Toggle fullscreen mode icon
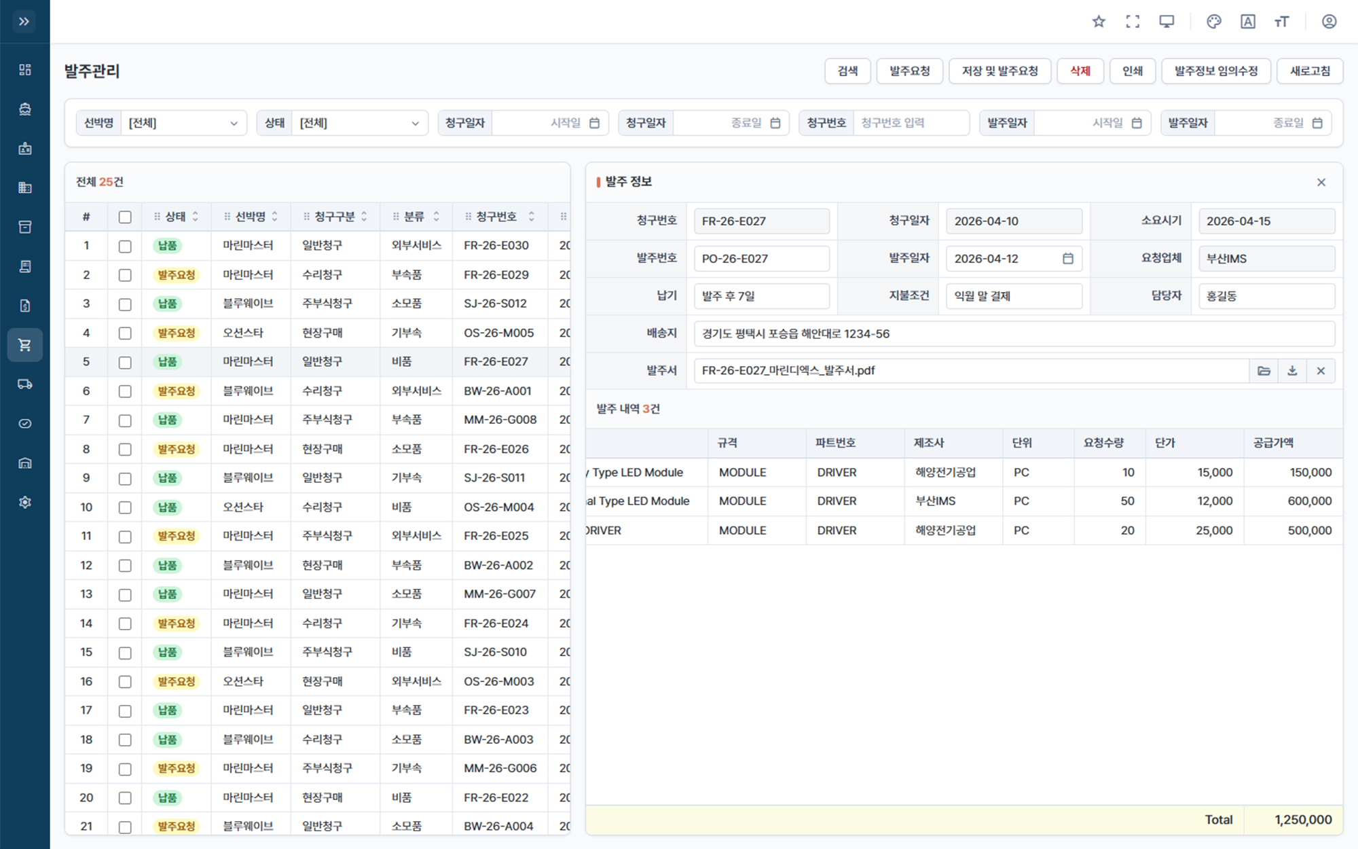The image size is (1358, 849). click(x=1133, y=22)
